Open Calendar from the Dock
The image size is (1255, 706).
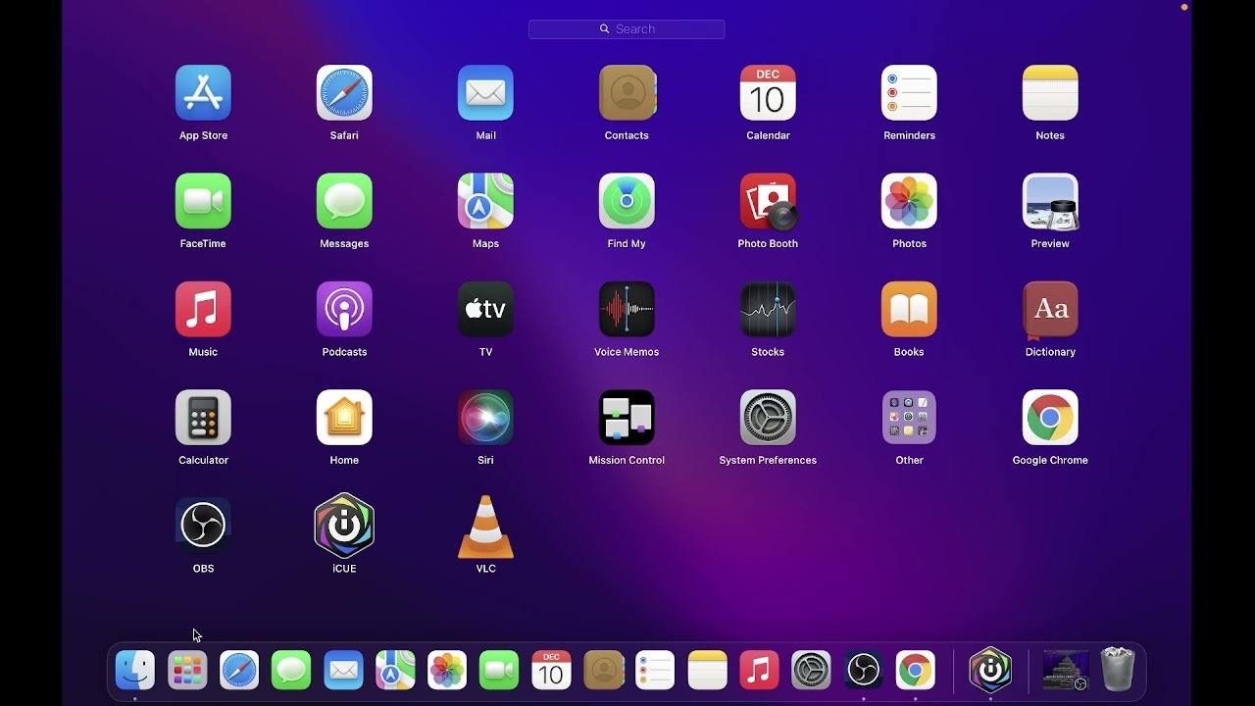(551, 671)
